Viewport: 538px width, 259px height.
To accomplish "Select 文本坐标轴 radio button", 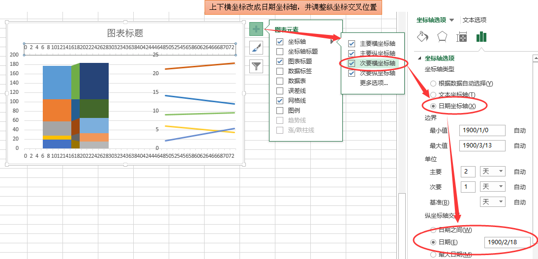I will (433, 94).
